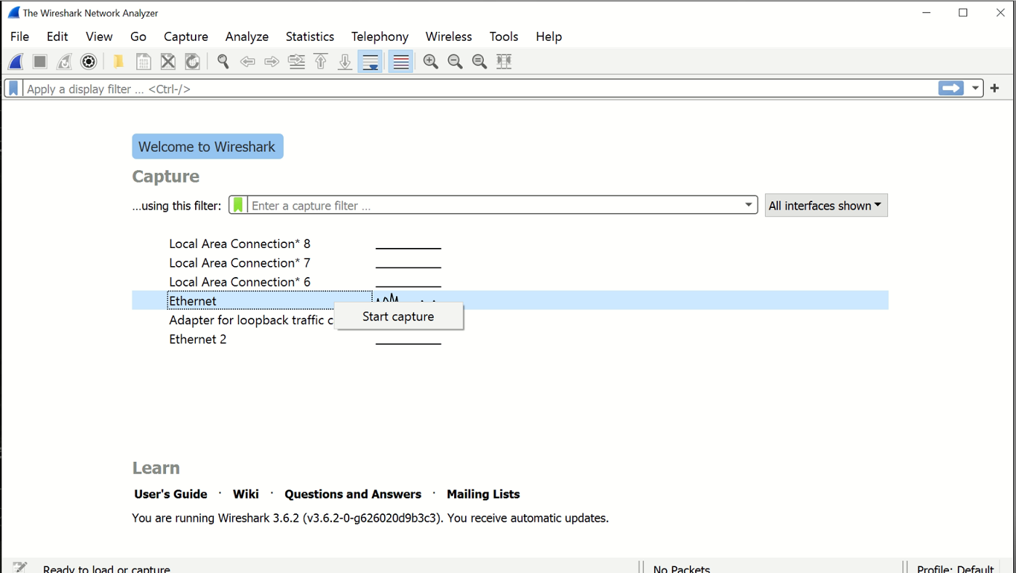Click the Ready to load or capture text
Screen dimensions: 1016x573
tap(106, 569)
